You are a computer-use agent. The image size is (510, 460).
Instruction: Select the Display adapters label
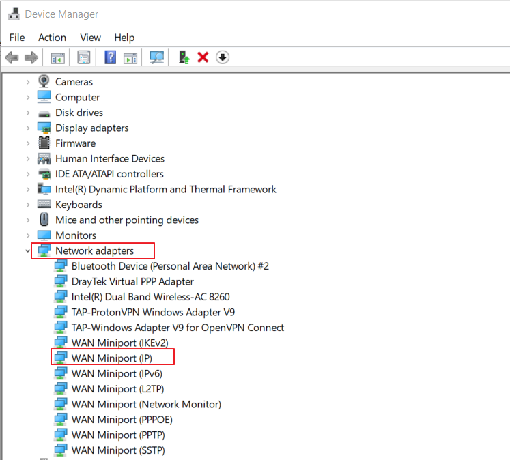click(x=92, y=128)
